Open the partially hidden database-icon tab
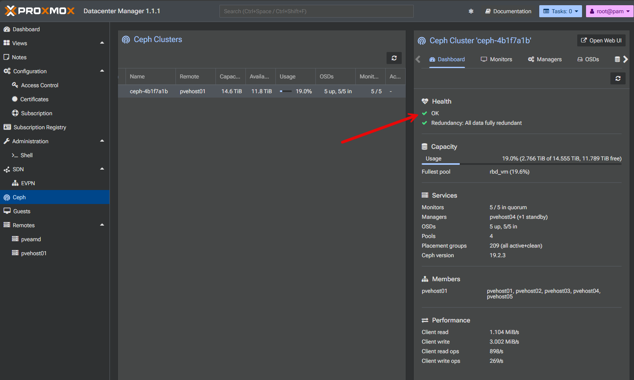This screenshot has width=634, height=380. [x=617, y=59]
